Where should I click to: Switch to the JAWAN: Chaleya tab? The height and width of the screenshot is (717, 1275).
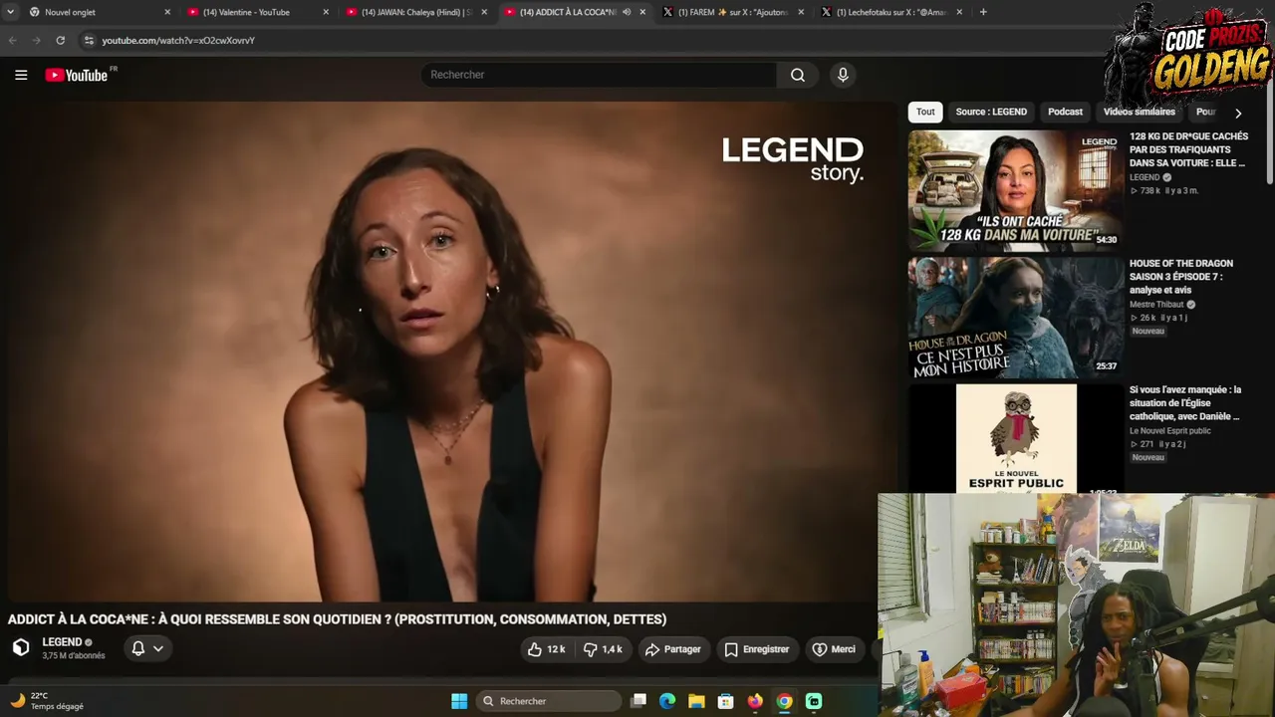pyautogui.click(x=416, y=12)
